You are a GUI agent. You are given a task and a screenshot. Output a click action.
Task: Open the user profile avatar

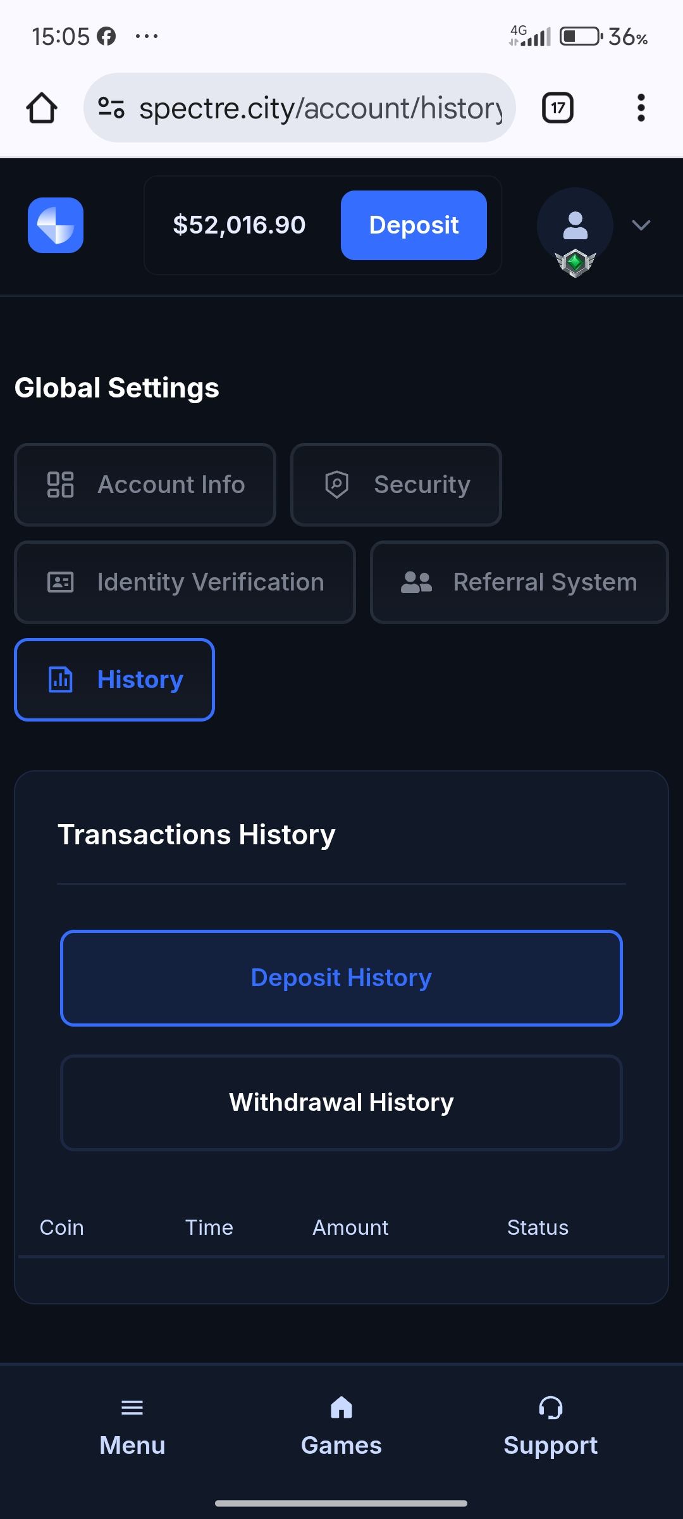575,226
